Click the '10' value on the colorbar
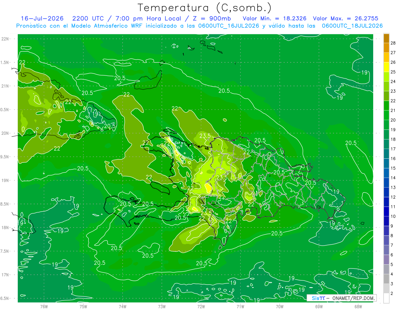402x311 pixels. click(x=393, y=216)
